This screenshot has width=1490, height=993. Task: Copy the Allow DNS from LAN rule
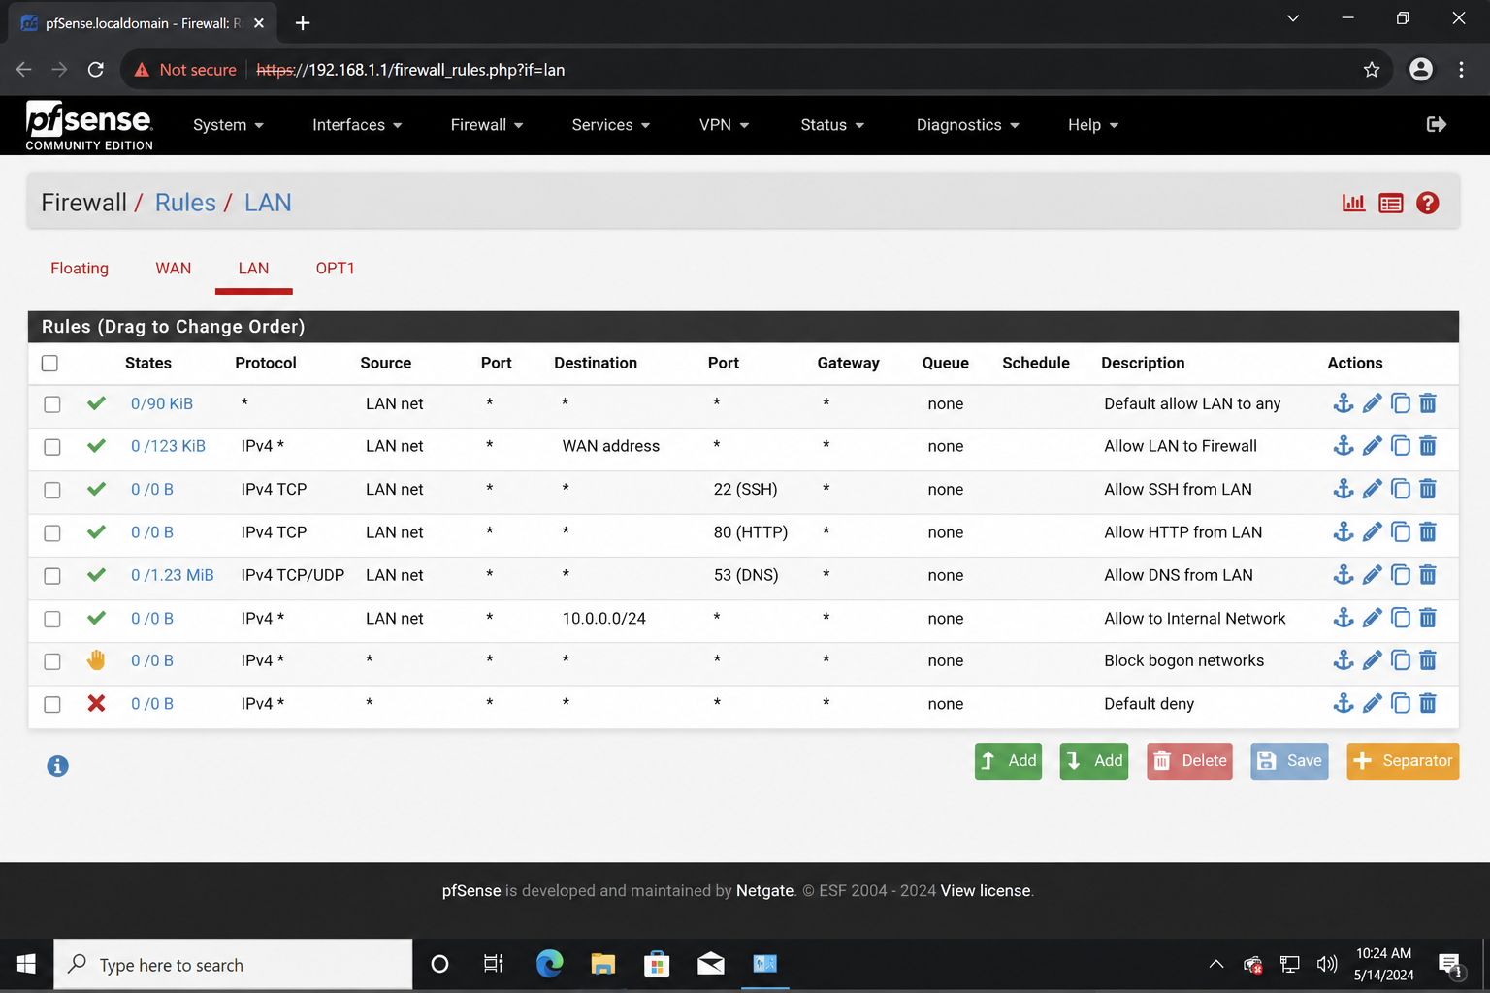click(x=1400, y=575)
